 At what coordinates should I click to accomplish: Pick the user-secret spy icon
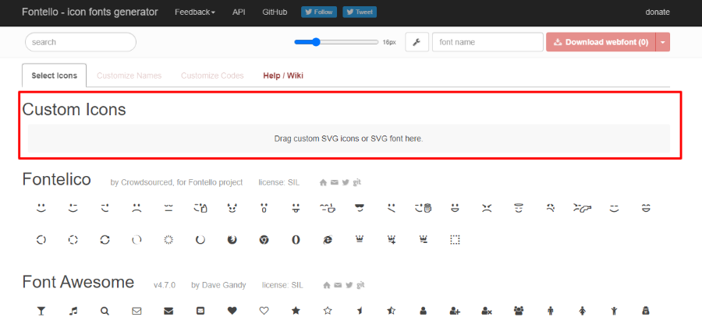pos(646,311)
